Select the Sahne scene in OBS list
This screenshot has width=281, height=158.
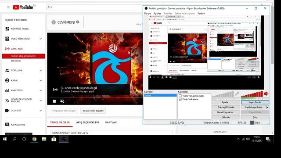tap(160, 96)
